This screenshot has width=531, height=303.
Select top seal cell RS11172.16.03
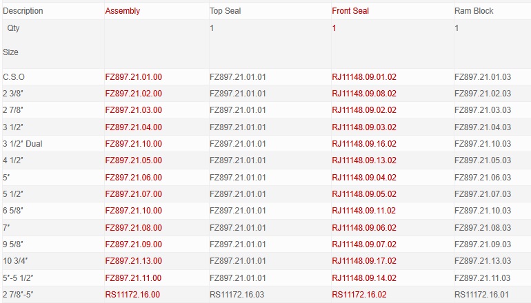pyautogui.click(x=237, y=294)
